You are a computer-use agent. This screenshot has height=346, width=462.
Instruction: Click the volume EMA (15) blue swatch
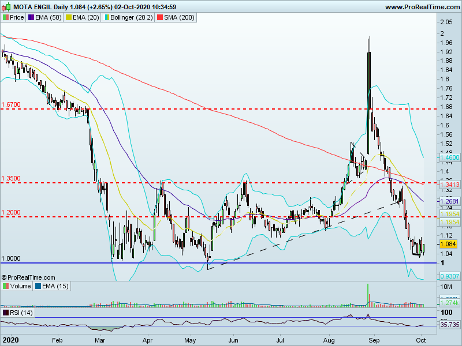[x=38, y=286]
